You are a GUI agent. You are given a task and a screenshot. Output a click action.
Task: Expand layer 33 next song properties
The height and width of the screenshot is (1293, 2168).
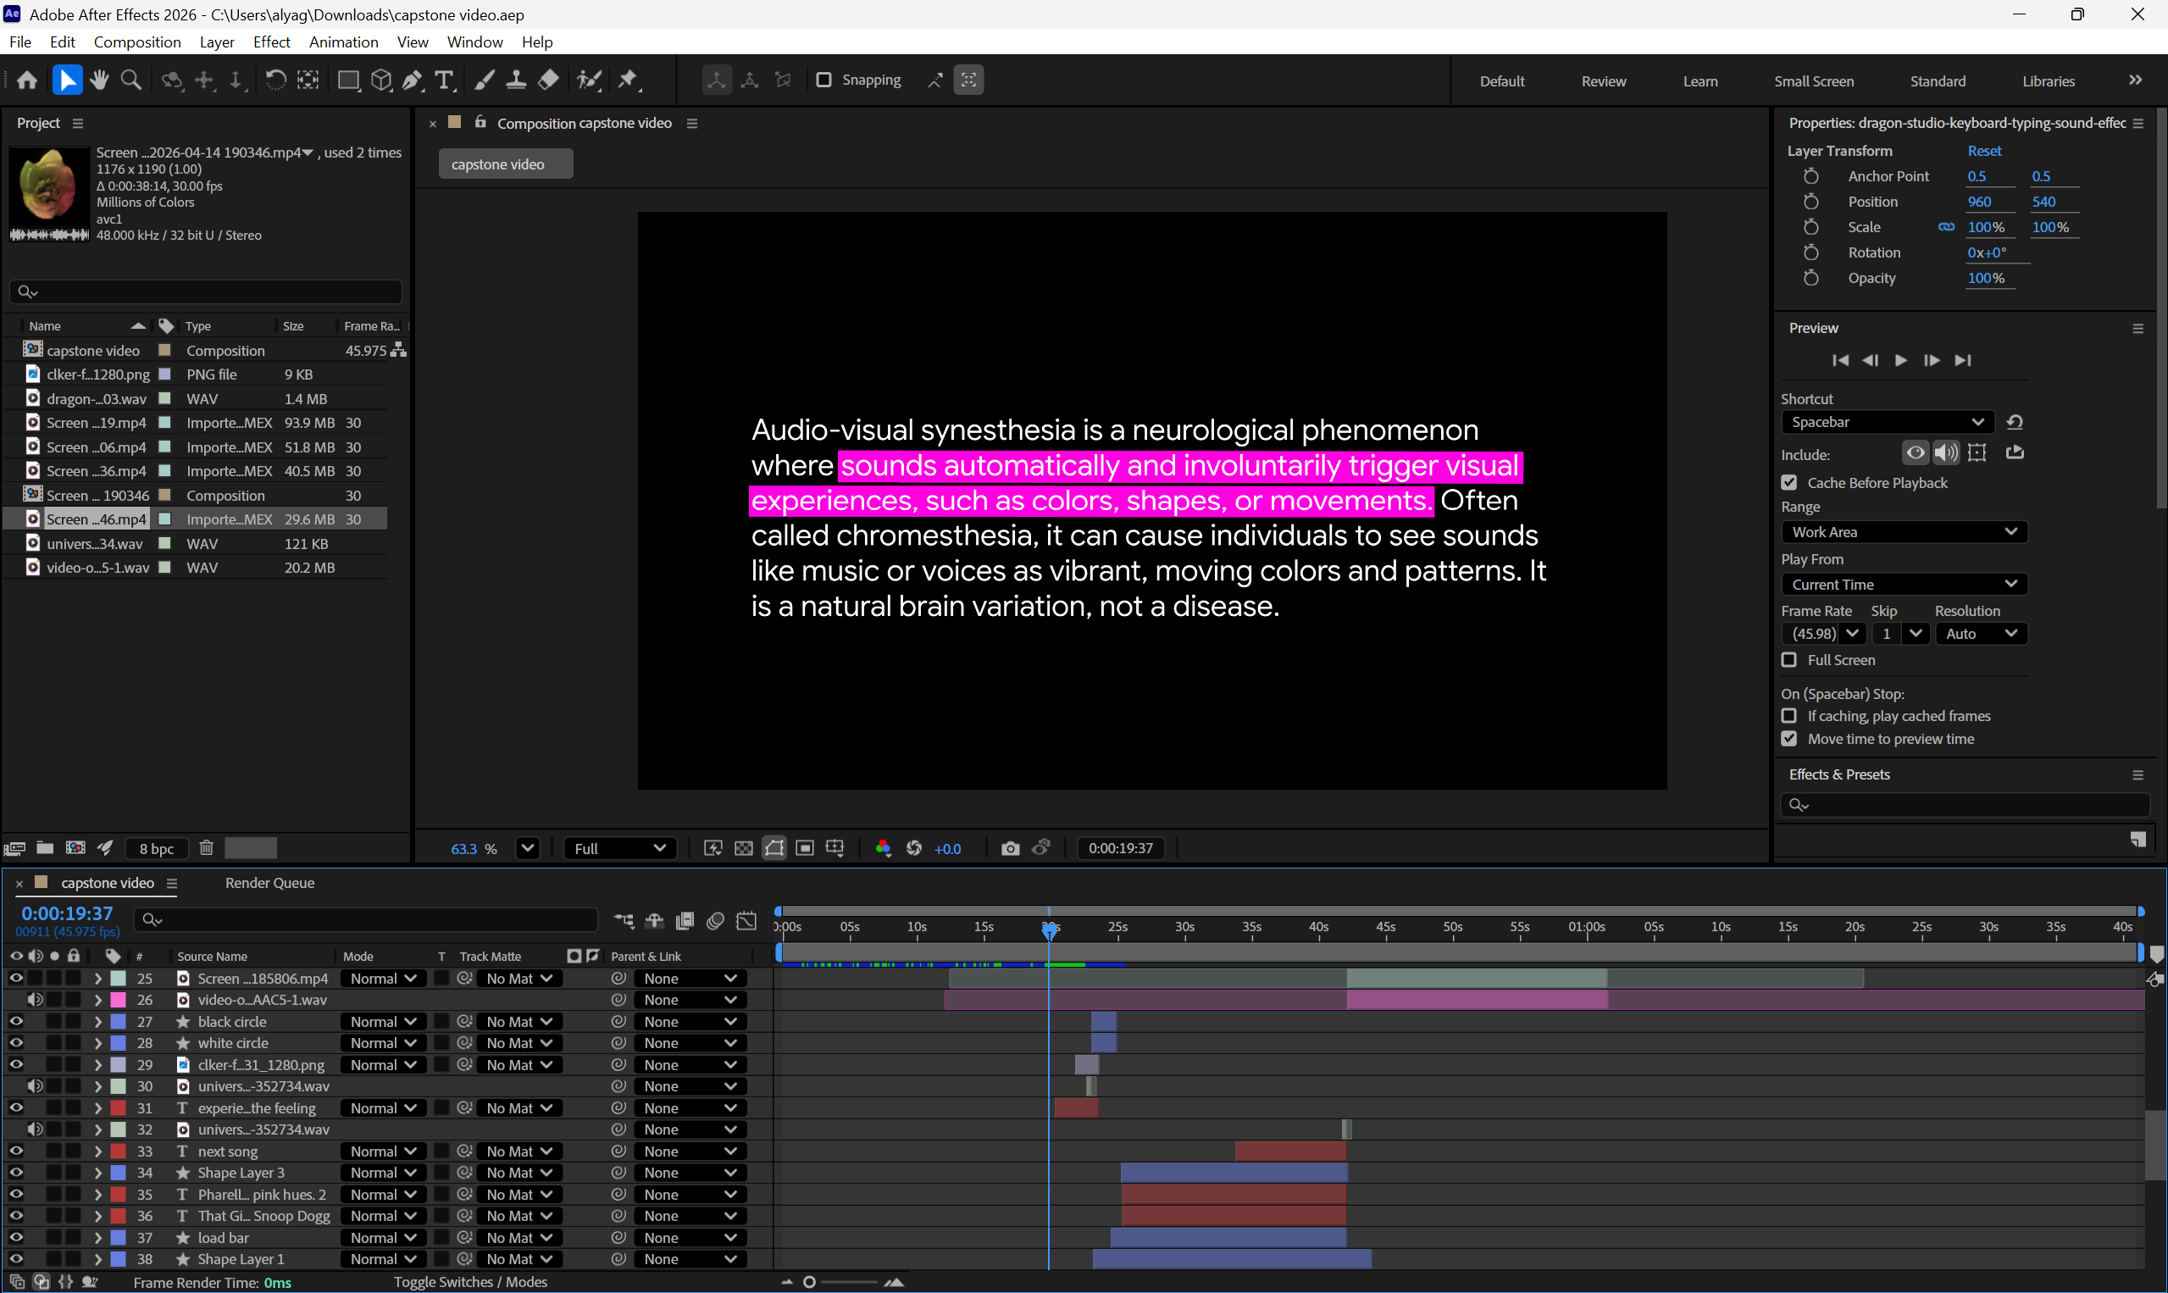(x=98, y=1151)
